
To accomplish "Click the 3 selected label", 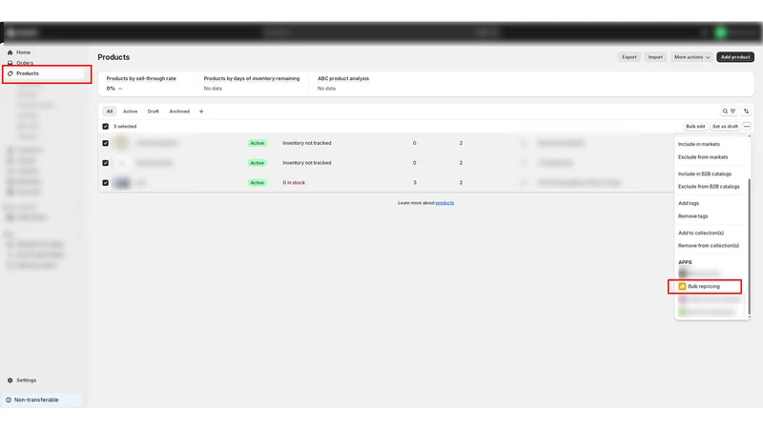I will pos(125,127).
